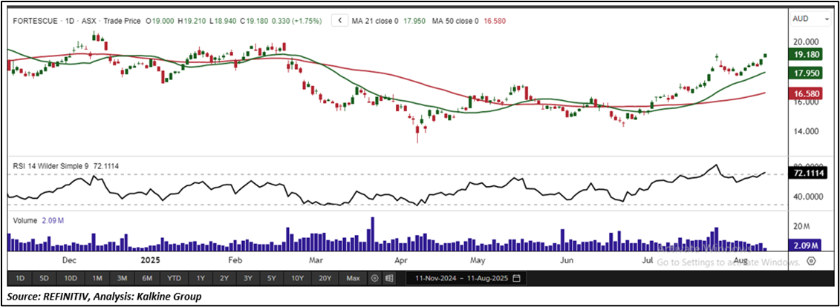This screenshot has width=840, height=307.
Task: Select the 3M time range
Action: (122, 278)
